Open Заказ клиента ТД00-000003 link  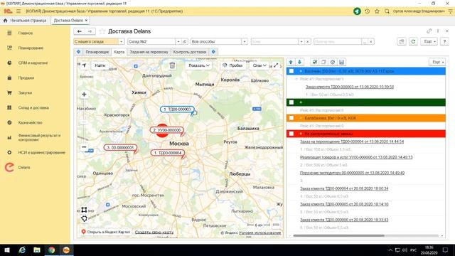[350, 87]
